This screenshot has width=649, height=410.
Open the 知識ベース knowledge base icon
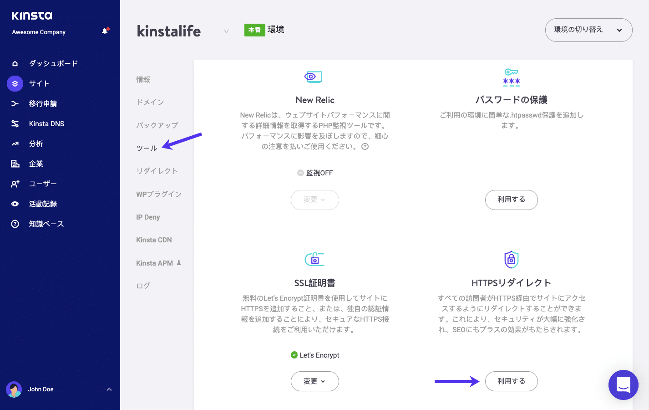pos(14,224)
